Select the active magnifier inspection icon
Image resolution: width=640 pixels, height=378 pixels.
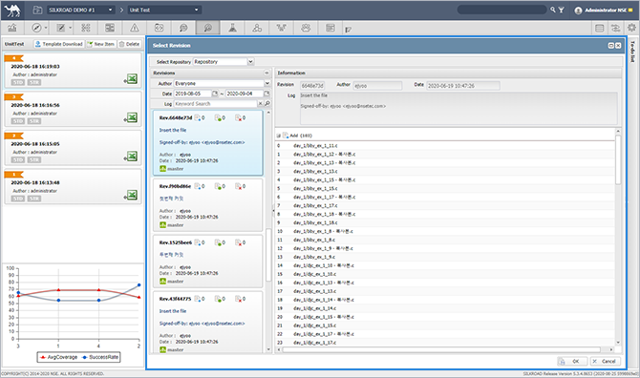pyautogui.click(x=207, y=28)
